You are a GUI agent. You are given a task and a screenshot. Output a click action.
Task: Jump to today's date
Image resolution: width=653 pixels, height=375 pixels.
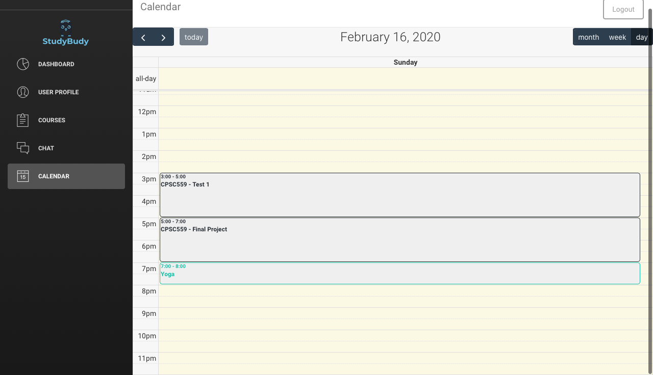[x=194, y=37]
